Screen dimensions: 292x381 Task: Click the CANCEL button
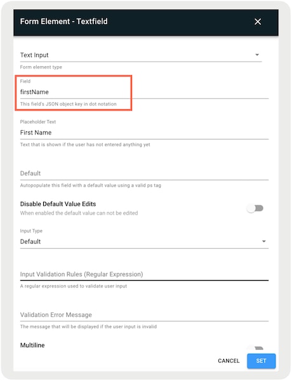click(x=229, y=361)
